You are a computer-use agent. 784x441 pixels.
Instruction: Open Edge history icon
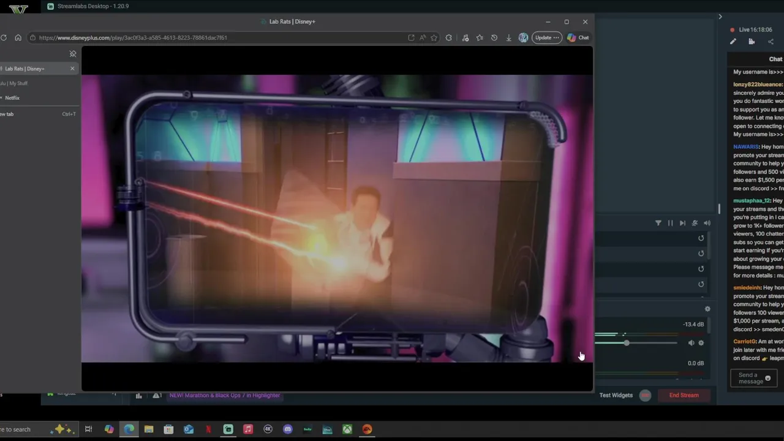click(x=494, y=37)
